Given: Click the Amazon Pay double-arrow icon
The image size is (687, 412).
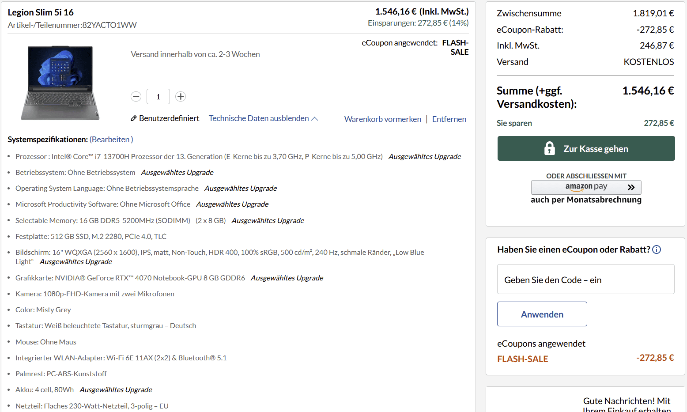Looking at the screenshot, I should [x=631, y=187].
